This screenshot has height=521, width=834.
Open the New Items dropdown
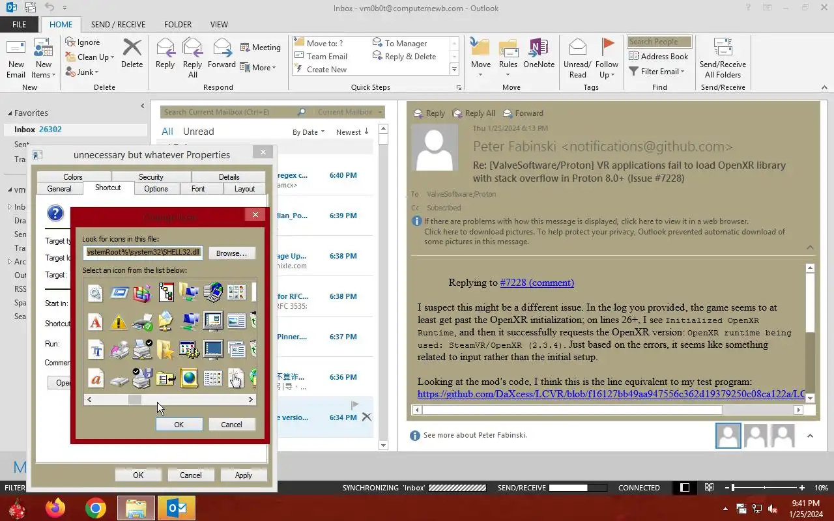click(x=43, y=58)
